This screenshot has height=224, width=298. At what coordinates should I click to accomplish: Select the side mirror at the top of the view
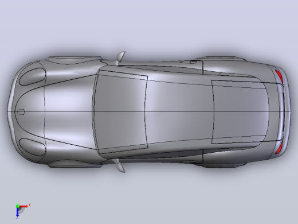click(x=120, y=57)
